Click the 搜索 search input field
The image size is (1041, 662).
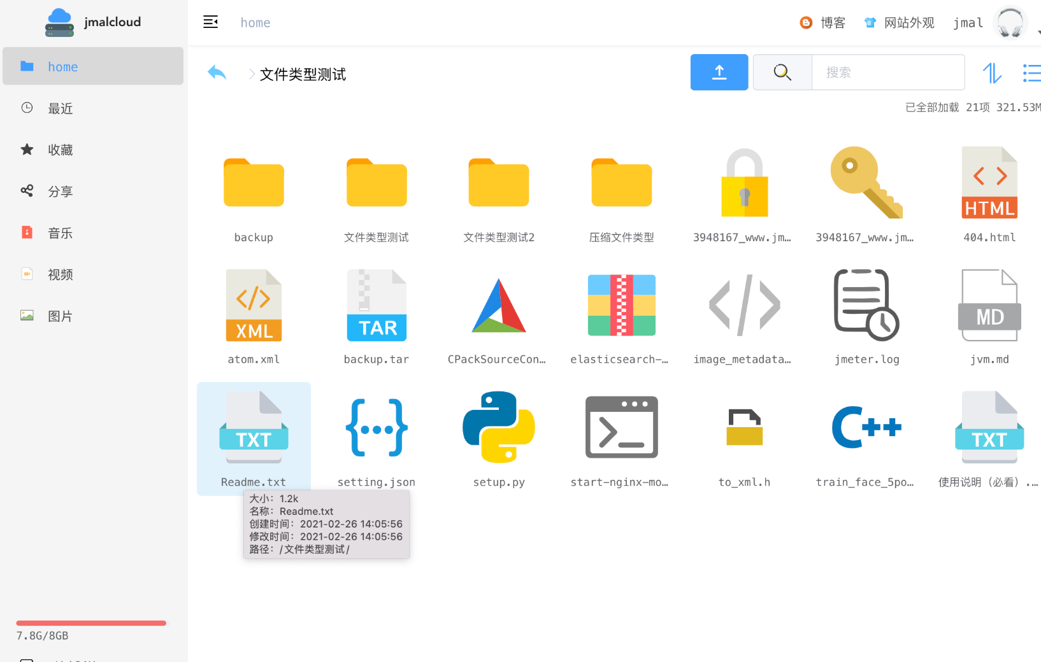[887, 73]
